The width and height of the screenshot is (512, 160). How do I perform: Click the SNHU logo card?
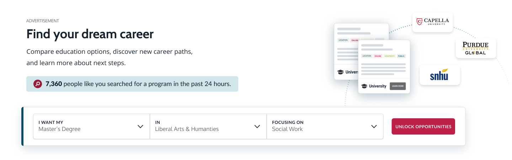(x=439, y=75)
